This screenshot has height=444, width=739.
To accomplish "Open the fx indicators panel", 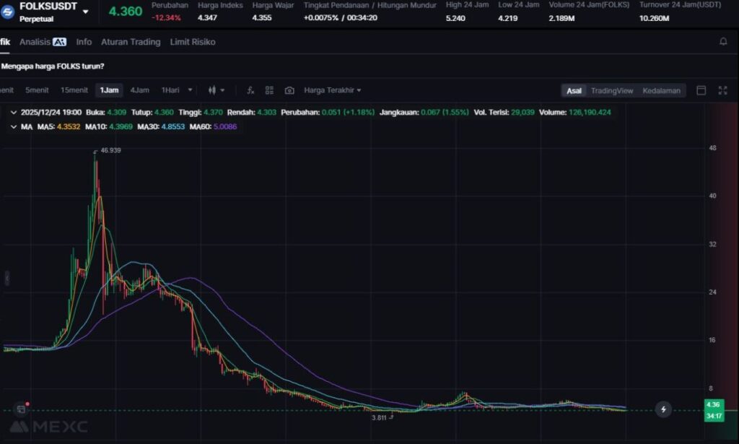I will pos(250,90).
